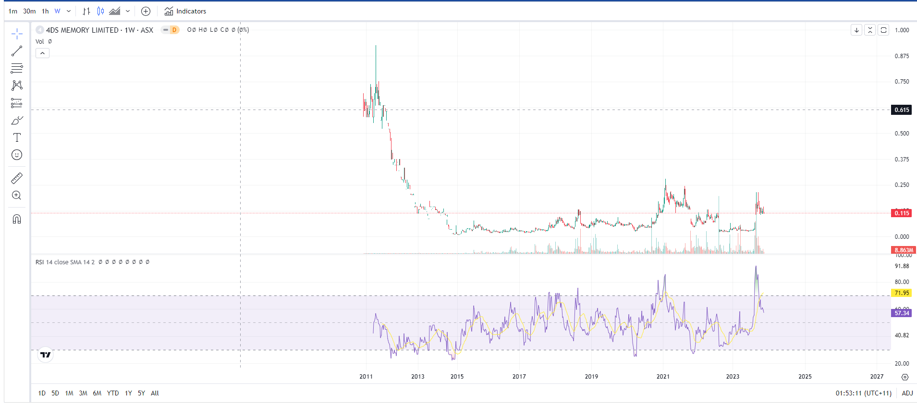Select the text annotation tool
This screenshot has height=406, width=917.
coord(17,137)
